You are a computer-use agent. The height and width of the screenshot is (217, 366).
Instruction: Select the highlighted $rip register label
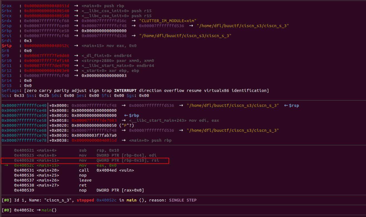[x=7, y=46]
